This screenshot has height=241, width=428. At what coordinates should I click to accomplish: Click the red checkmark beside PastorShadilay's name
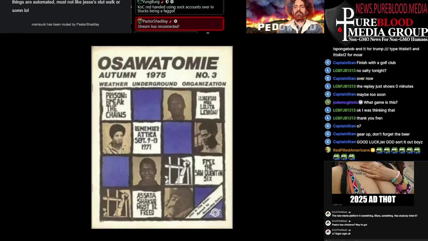(171, 21)
